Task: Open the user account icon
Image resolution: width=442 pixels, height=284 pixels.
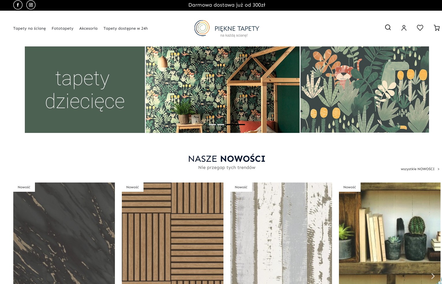Action: click(x=404, y=28)
